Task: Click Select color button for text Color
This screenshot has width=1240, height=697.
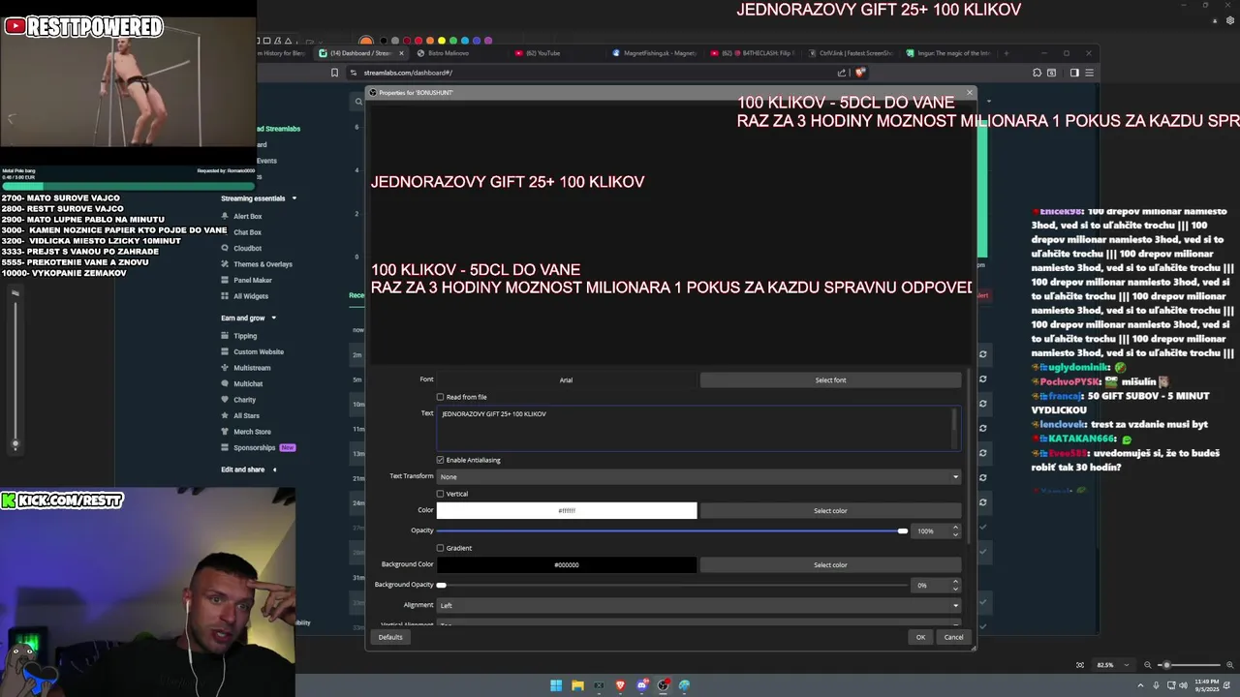Action: pyautogui.click(x=830, y=510)
